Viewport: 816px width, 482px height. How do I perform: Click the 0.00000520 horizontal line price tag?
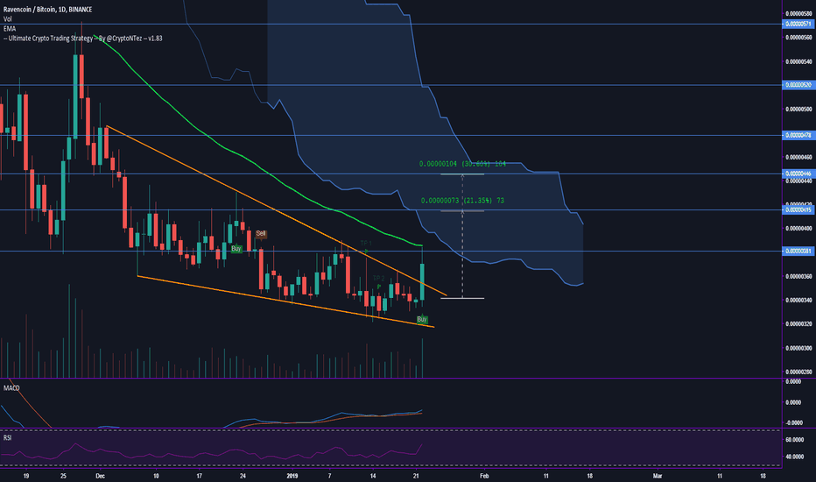click(798, 84)
